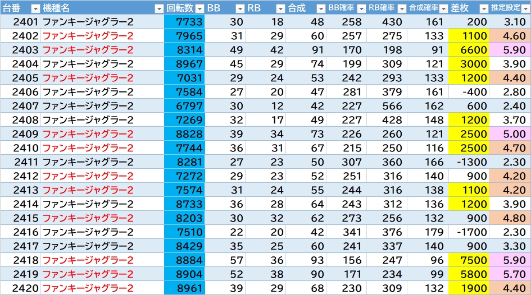The height and width of the screenshot is (295, 531).
Task: Open the BB column filter dropdown
Action: pyautogui.click(x=240, y=9)
